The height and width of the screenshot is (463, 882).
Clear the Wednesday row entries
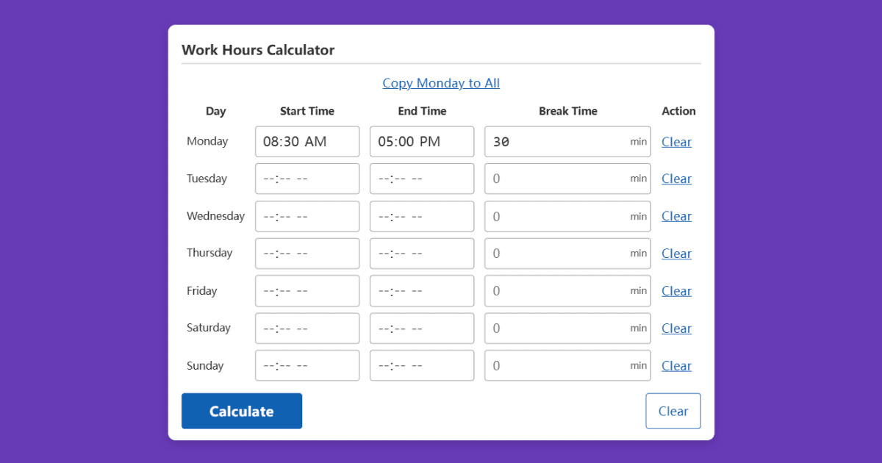676,216
